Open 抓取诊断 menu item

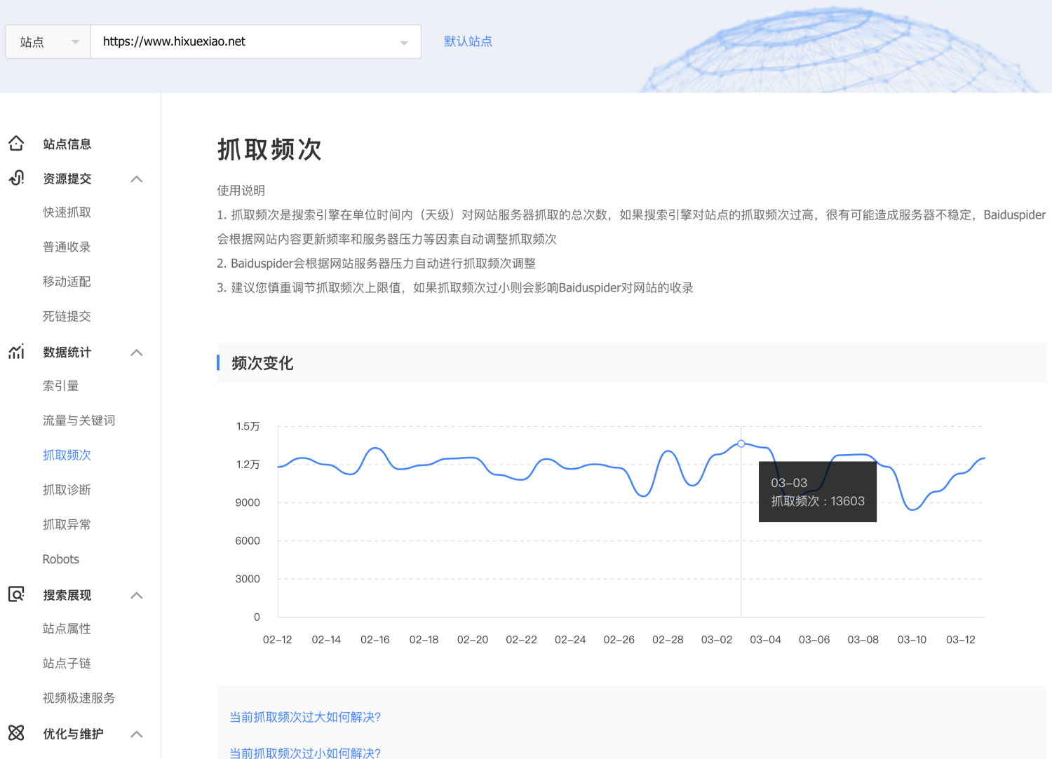pos(67,490)
